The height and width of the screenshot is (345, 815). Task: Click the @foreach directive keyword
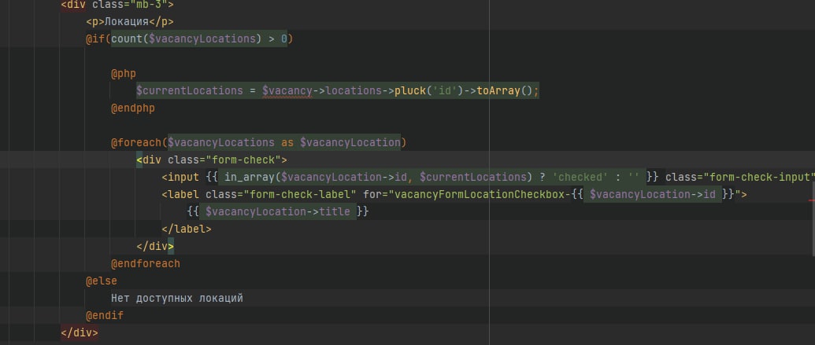(135, 142)
